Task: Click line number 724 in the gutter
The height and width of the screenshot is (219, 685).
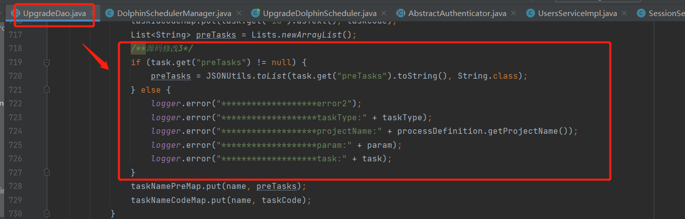Action: pyautogui.click(x=15, y=131)
